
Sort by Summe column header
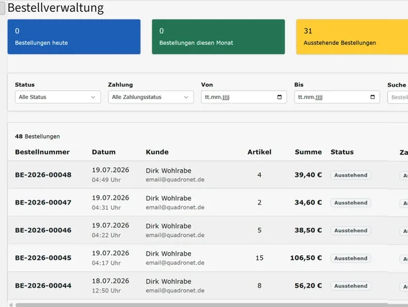pyautogui.click(x=308, y=152)
